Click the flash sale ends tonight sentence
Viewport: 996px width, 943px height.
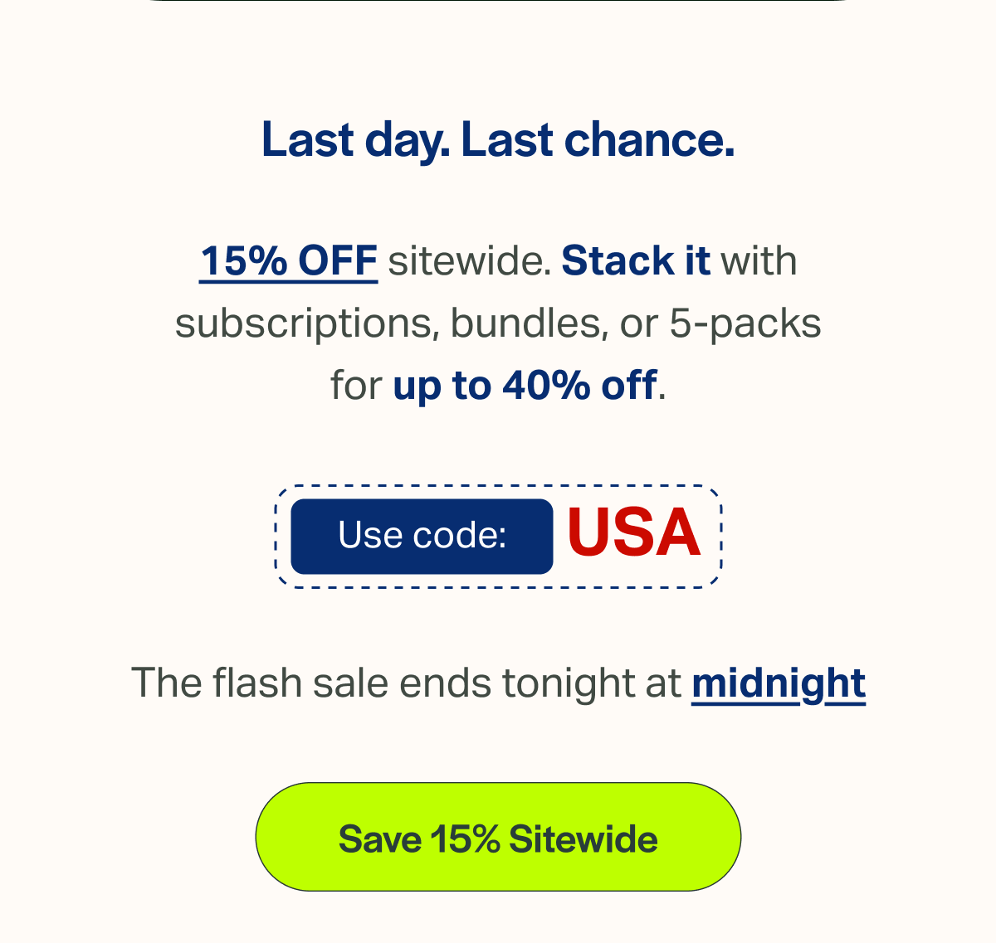pos(498,683)
